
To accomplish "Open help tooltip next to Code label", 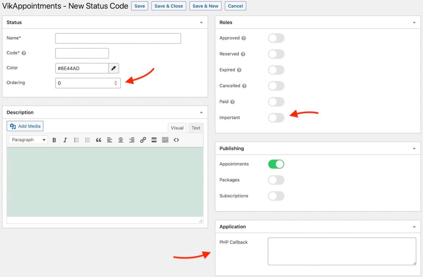I will (24, 53).
